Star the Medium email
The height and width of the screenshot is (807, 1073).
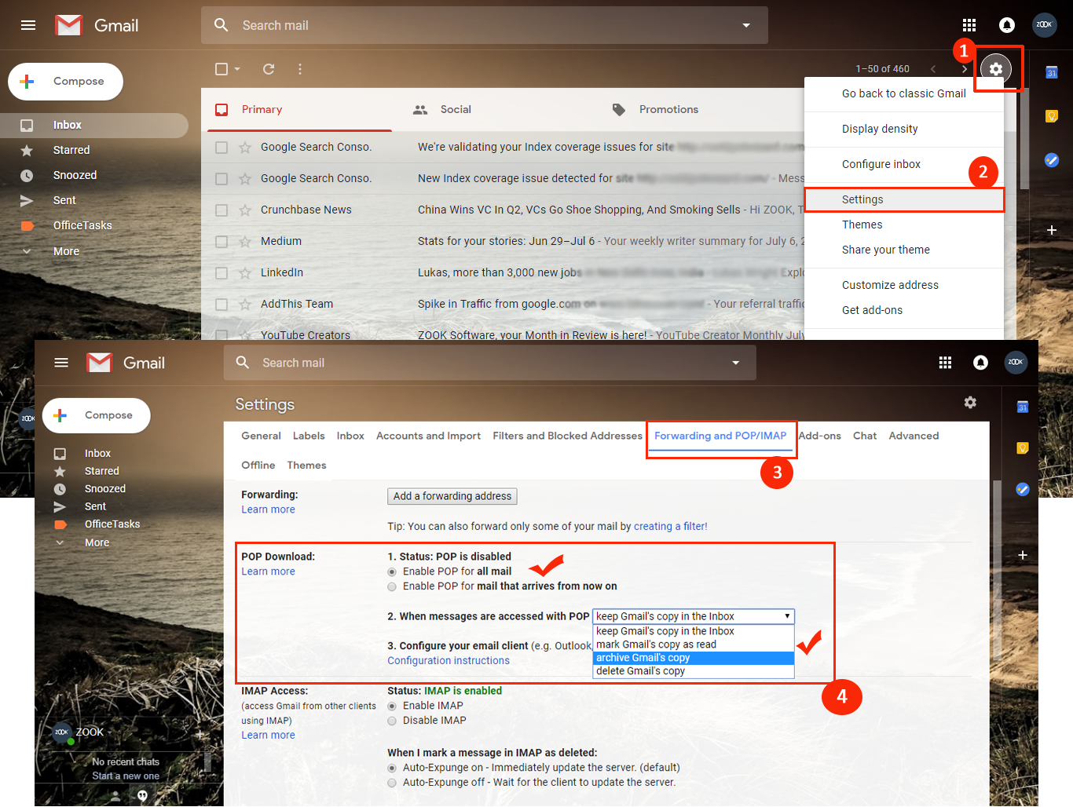[245, 241]
